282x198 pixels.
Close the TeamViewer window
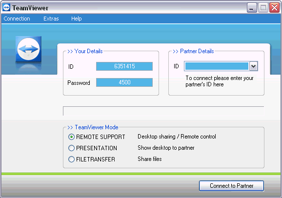tap(274, 8)
